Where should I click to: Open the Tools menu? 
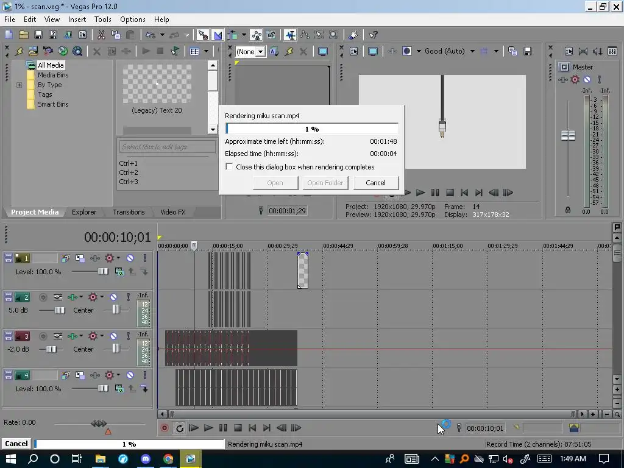coord(102,19)
